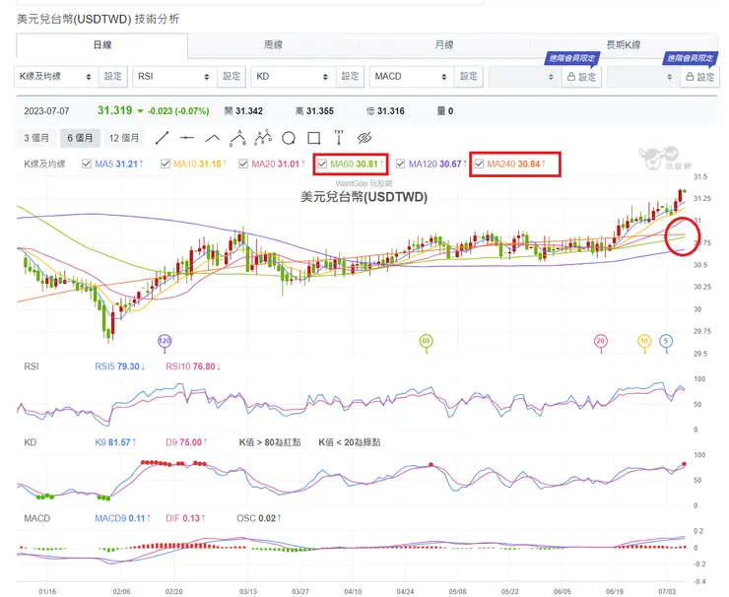729x597 pixels.
Task: Select the 12 個月 range
Action: (124, 138)
